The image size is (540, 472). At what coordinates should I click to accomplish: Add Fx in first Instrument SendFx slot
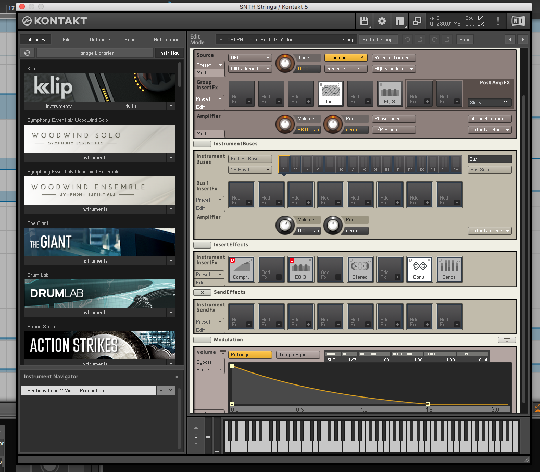[242, 317]
